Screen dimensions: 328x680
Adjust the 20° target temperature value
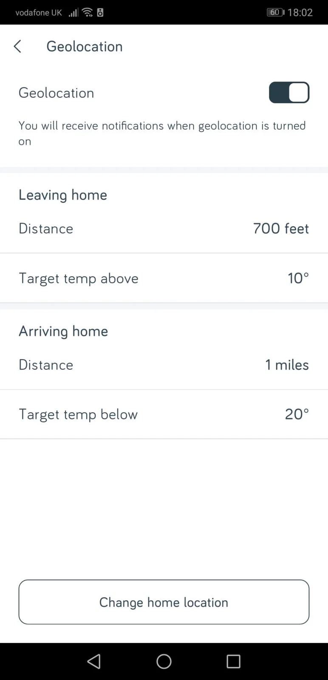point(297,414)
